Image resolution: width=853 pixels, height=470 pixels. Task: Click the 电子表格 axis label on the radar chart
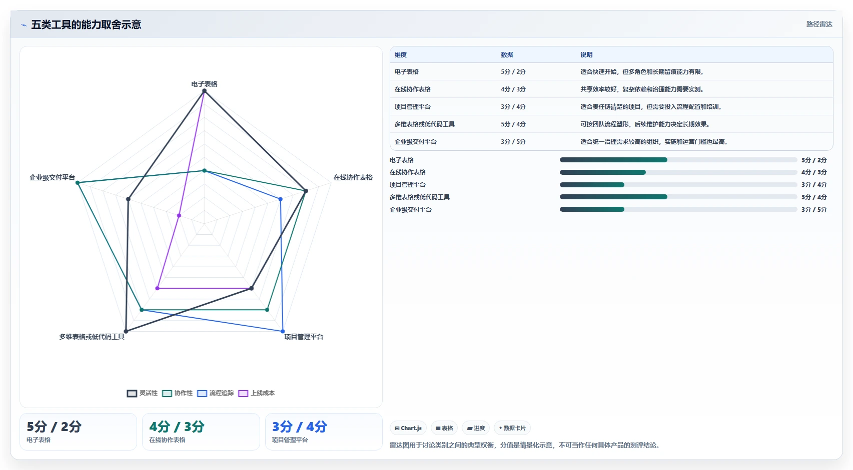pos(204,84)
